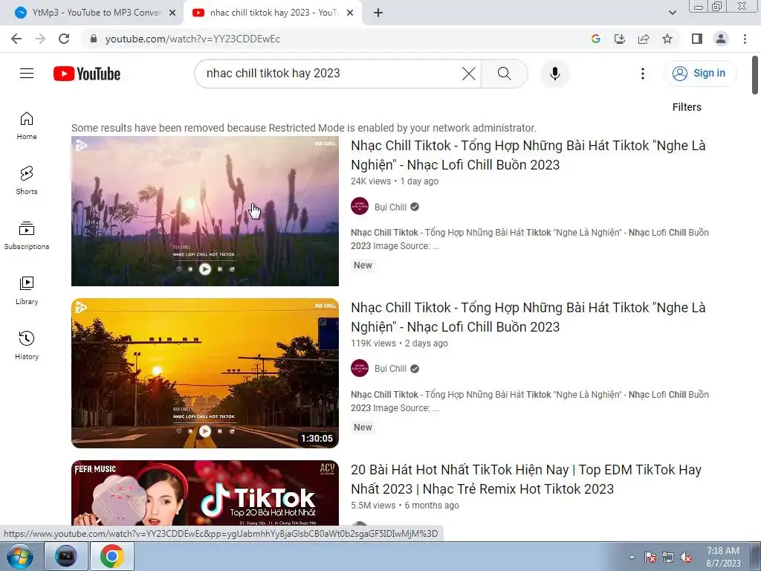Open Bụi Chill channel of 2 days ago video

tap(390, 369)
